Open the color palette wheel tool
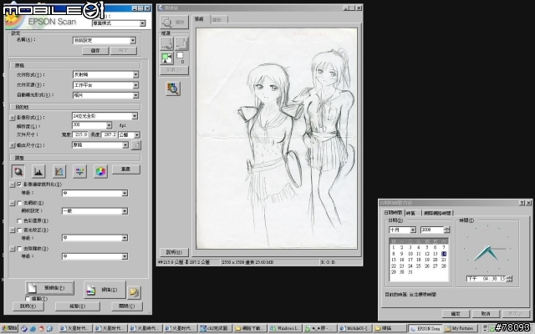This screenshot has height=334, width=535. pyautogui.click(x=100, y=171)
